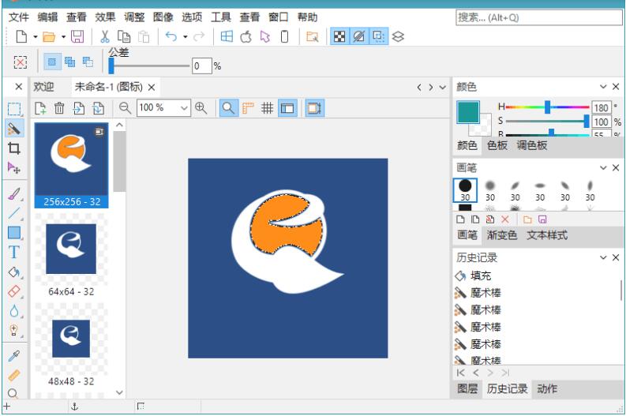This screenshot has height=416, width=626.
Task: Select the Rectangle shape tool
Action: [x=14, y=233]
